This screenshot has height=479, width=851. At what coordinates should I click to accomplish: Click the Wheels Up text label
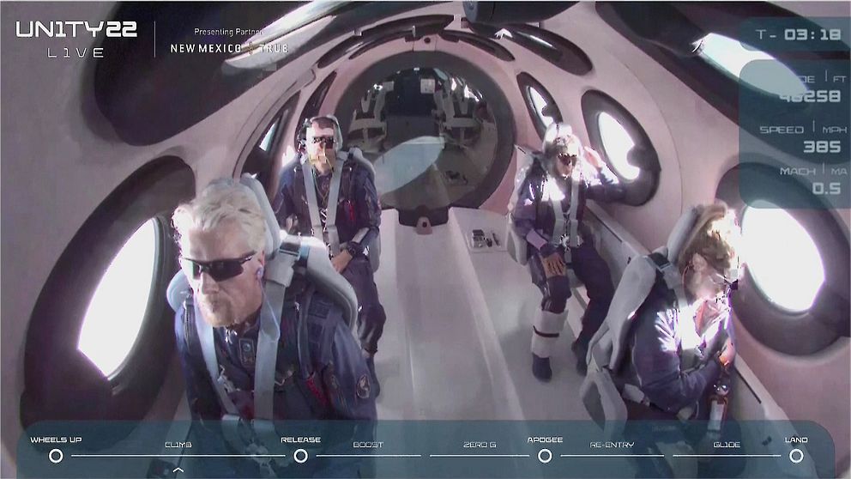56,440
